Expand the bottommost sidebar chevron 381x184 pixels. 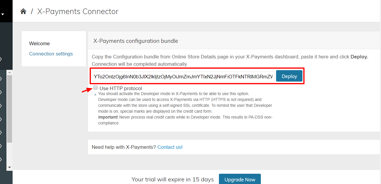pos(1,159)
